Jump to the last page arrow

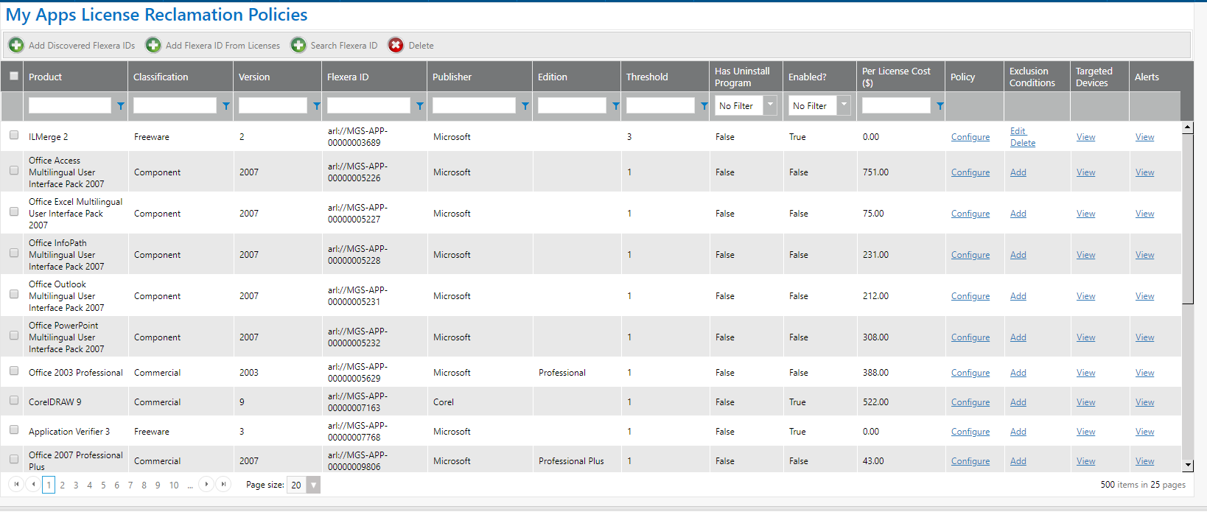(223, 484)
